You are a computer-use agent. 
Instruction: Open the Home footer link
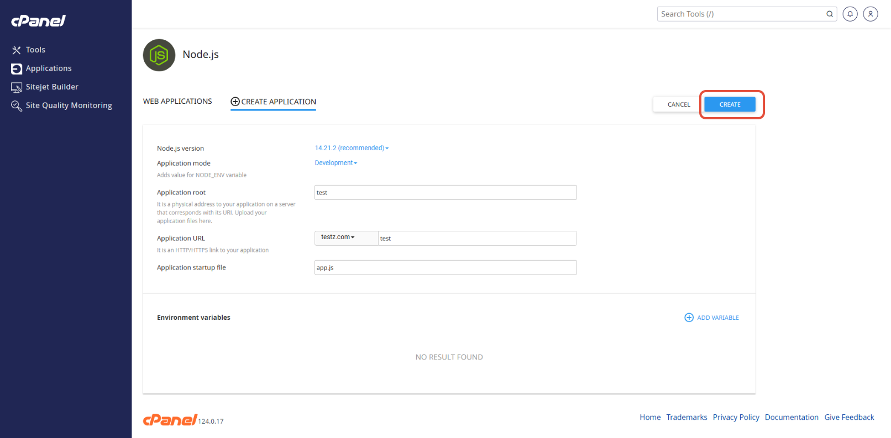[x=650, y=418]
